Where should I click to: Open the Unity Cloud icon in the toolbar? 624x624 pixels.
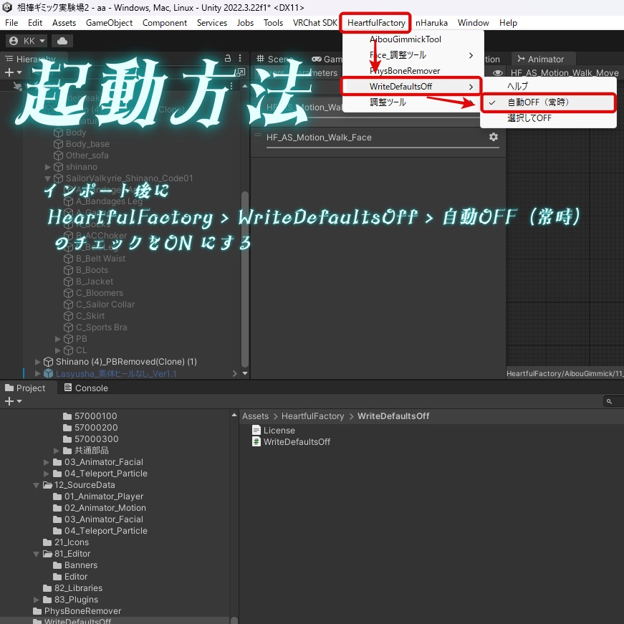coord(61,41)
